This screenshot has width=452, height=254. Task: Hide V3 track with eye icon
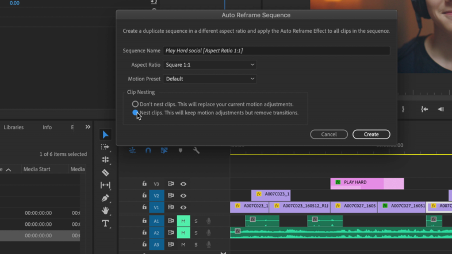(x=183, y=184)
